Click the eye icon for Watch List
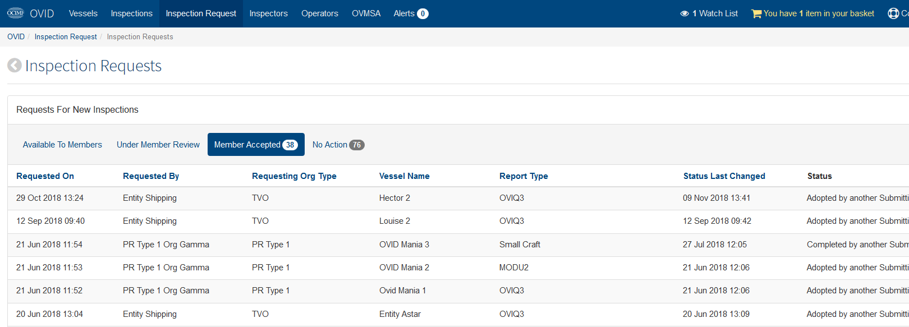Image resolution: width=909 pixels, height=327 pixels. pos(685,13)
